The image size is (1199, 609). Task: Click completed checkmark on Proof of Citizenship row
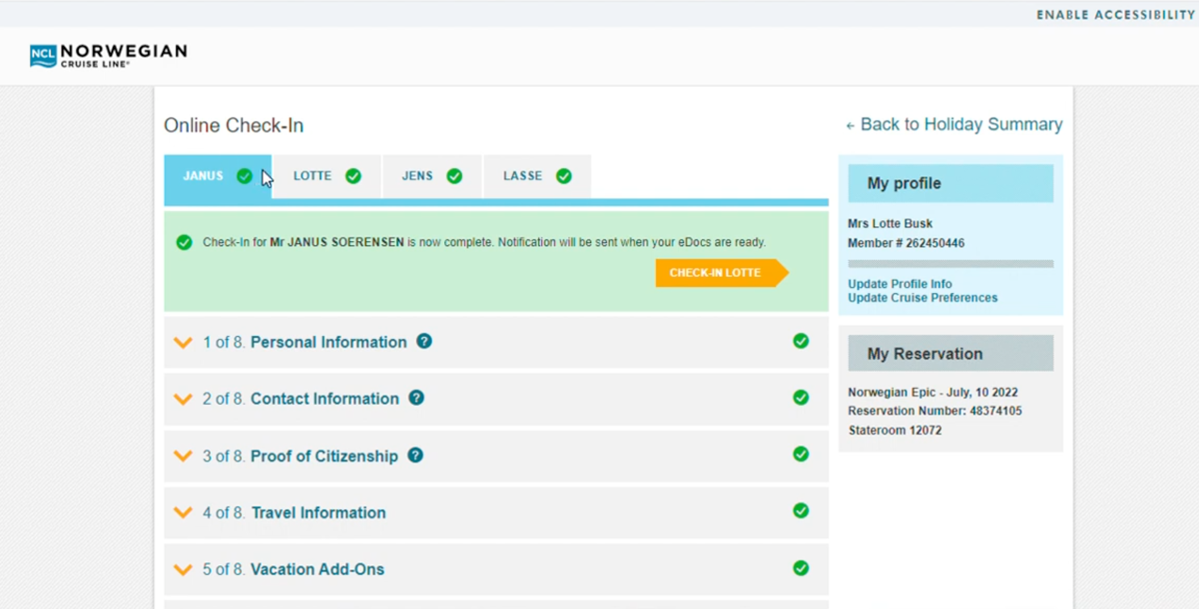[x=801, y=454]
